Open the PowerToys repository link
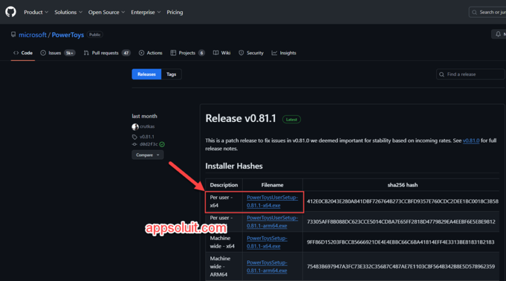Image resolution: width=506 pixels, height=281 pixels. (68, 35)
